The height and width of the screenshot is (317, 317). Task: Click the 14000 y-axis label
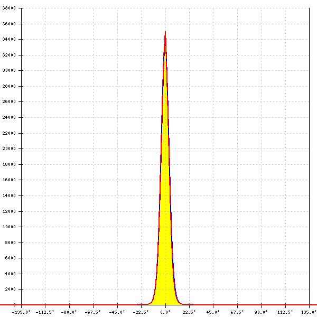[9, 195]
